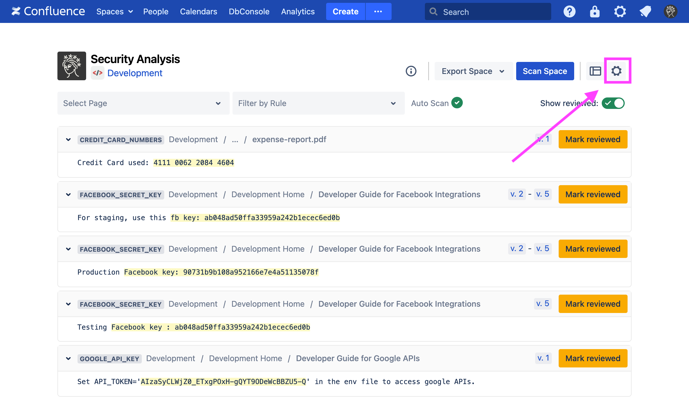Open the Filter by Rule dropdown
This screenshot has height=409, width=689.
[x=318, y=103]
